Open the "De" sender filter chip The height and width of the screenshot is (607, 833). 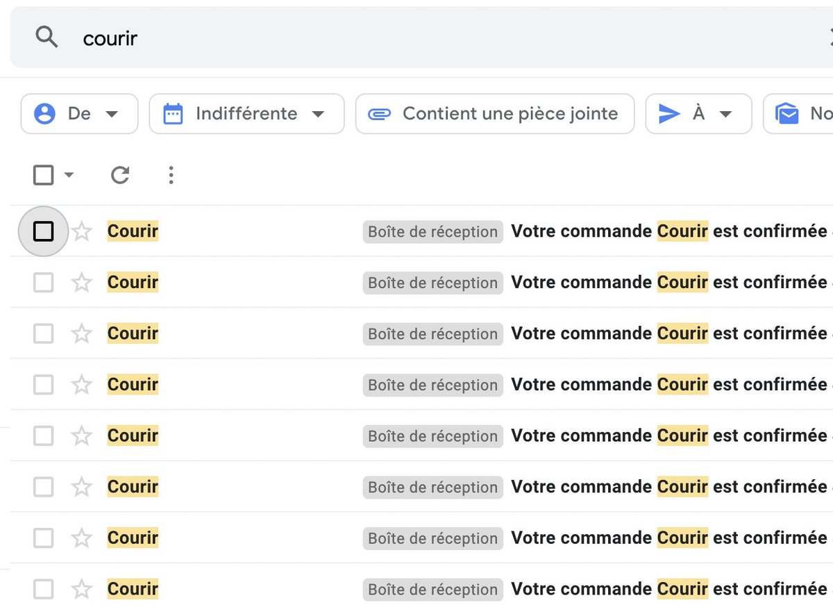[x=79, y=114]
